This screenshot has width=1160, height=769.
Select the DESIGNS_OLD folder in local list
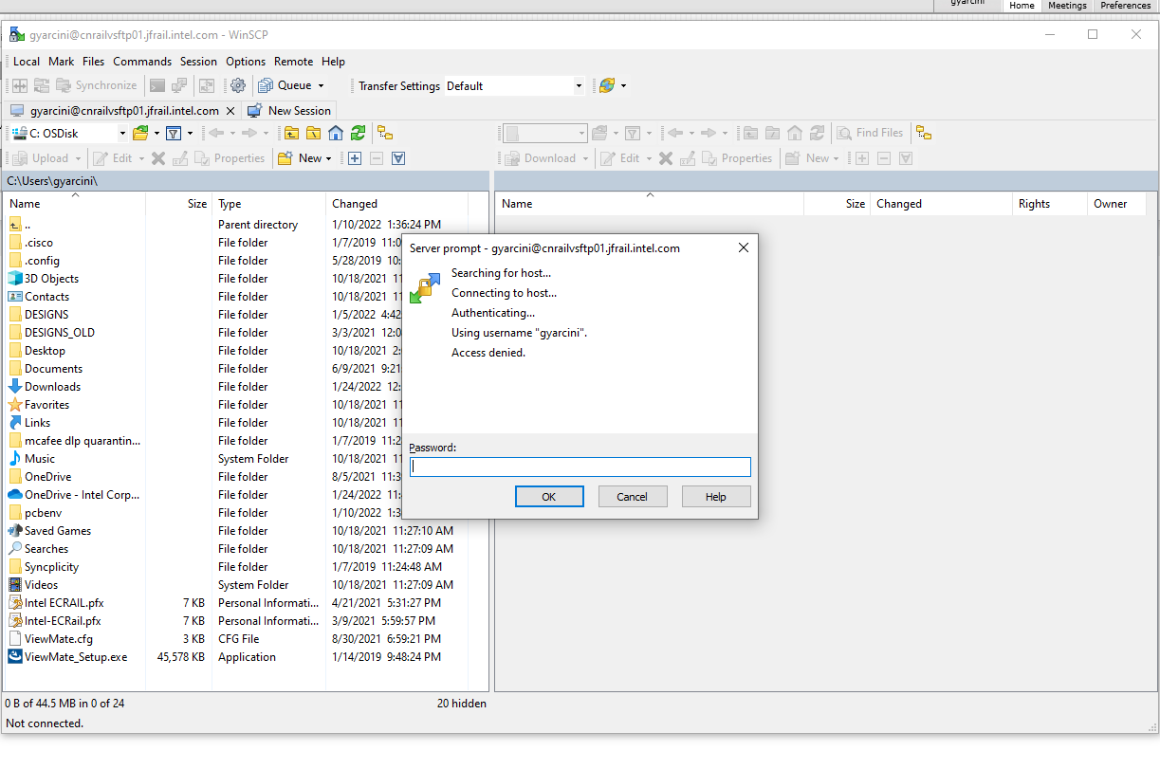(59, 333)
